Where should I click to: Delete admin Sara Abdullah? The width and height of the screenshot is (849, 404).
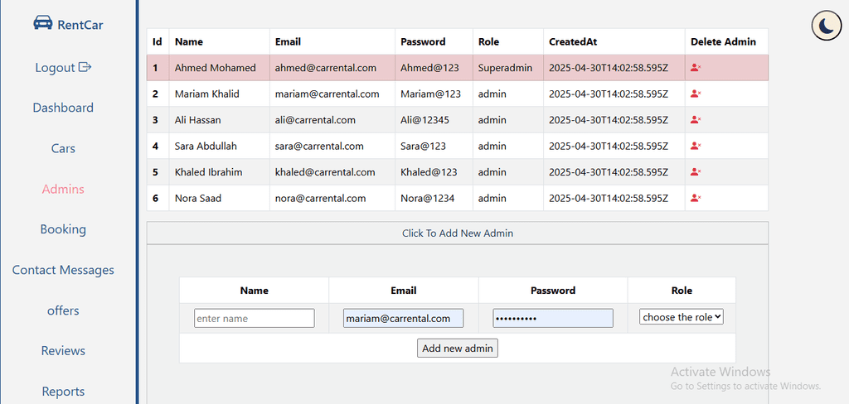696,146
